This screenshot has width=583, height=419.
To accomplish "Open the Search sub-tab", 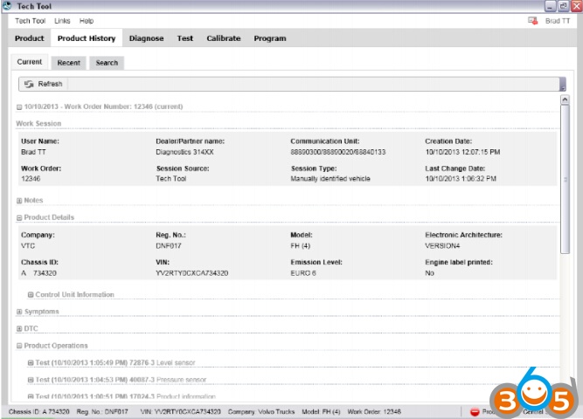I will pos(107,63).
